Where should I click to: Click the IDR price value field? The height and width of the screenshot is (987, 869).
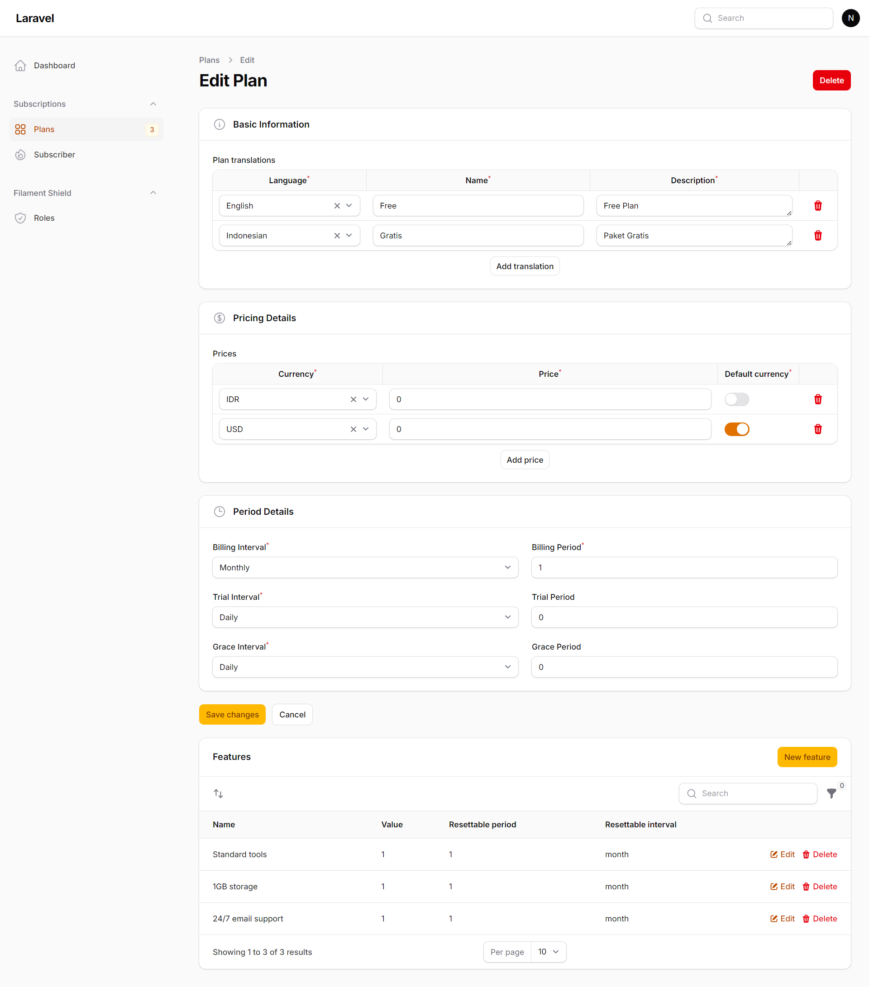(x=550, y=399)
